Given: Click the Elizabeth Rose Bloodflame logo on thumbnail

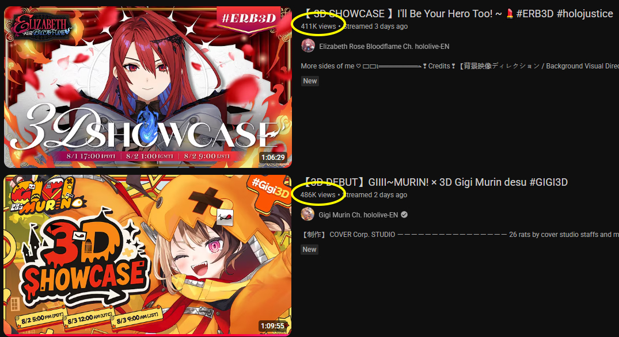Looking at the screenshot, I should (x=42, y=26).
